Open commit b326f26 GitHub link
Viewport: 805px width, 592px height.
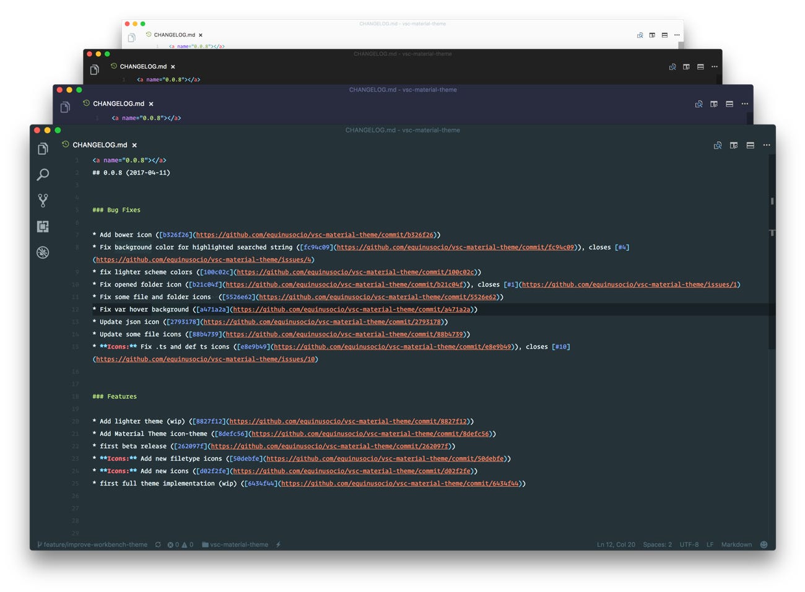[315, 235]
